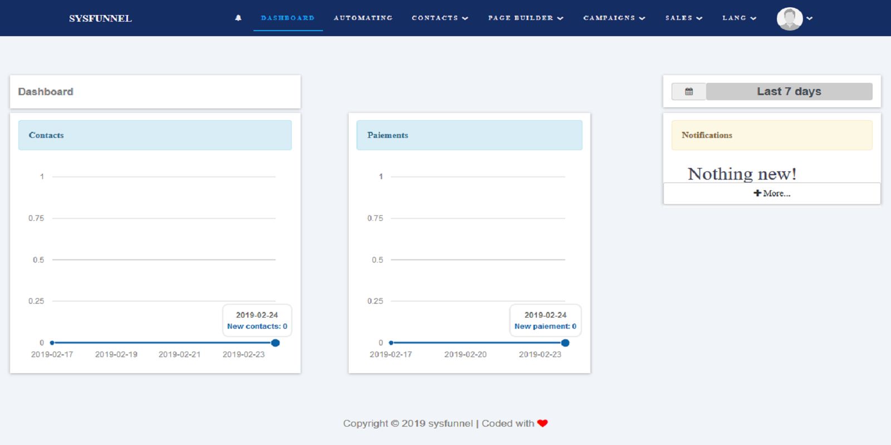
Task: Click the red heart icon in footer
Action: pos(542,423)
